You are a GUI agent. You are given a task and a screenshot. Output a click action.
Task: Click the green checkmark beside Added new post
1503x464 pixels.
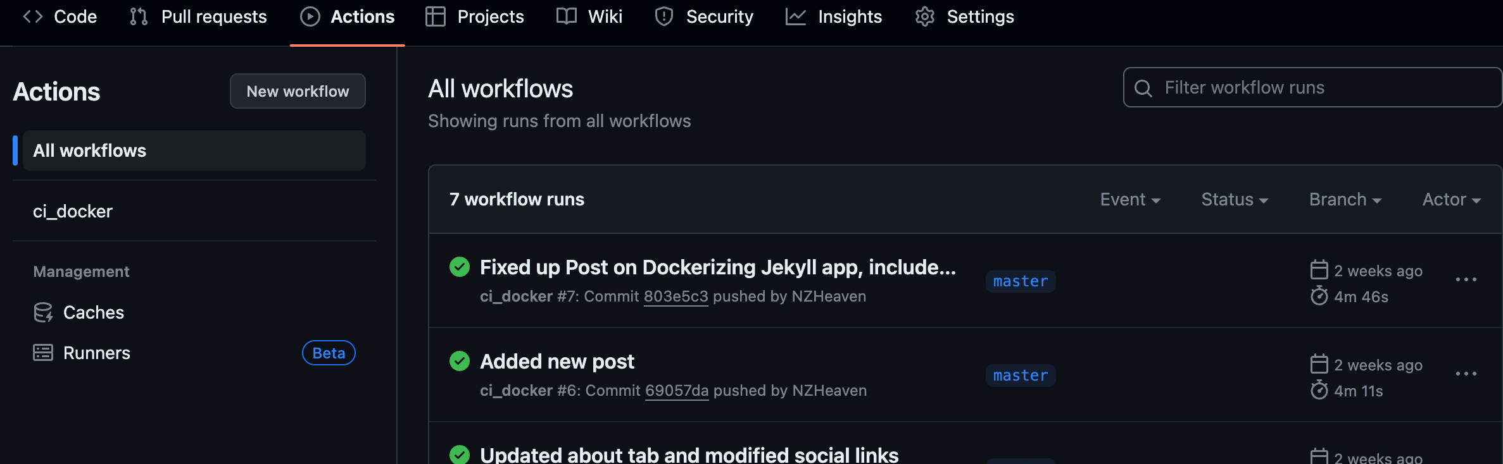tap(460, 361)
